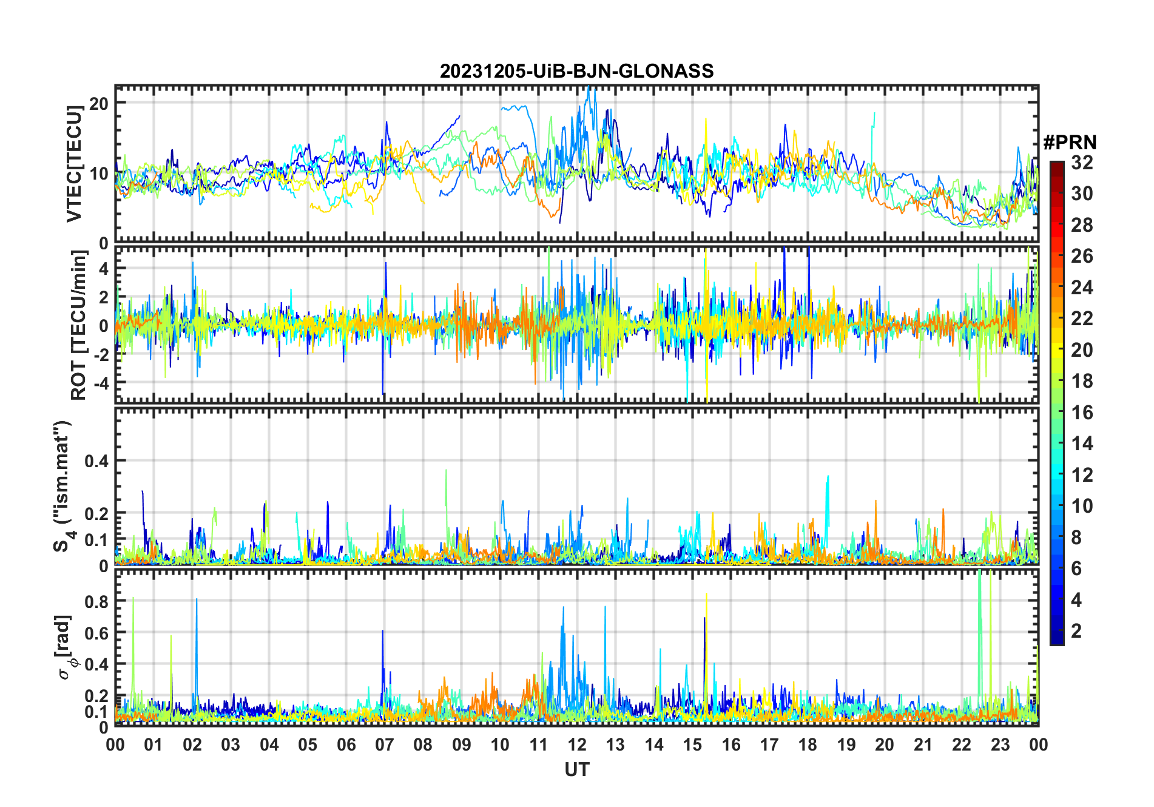Click colorbar tick label 30
This screenshot has height=807, width=1154.
click(1082, 194)
